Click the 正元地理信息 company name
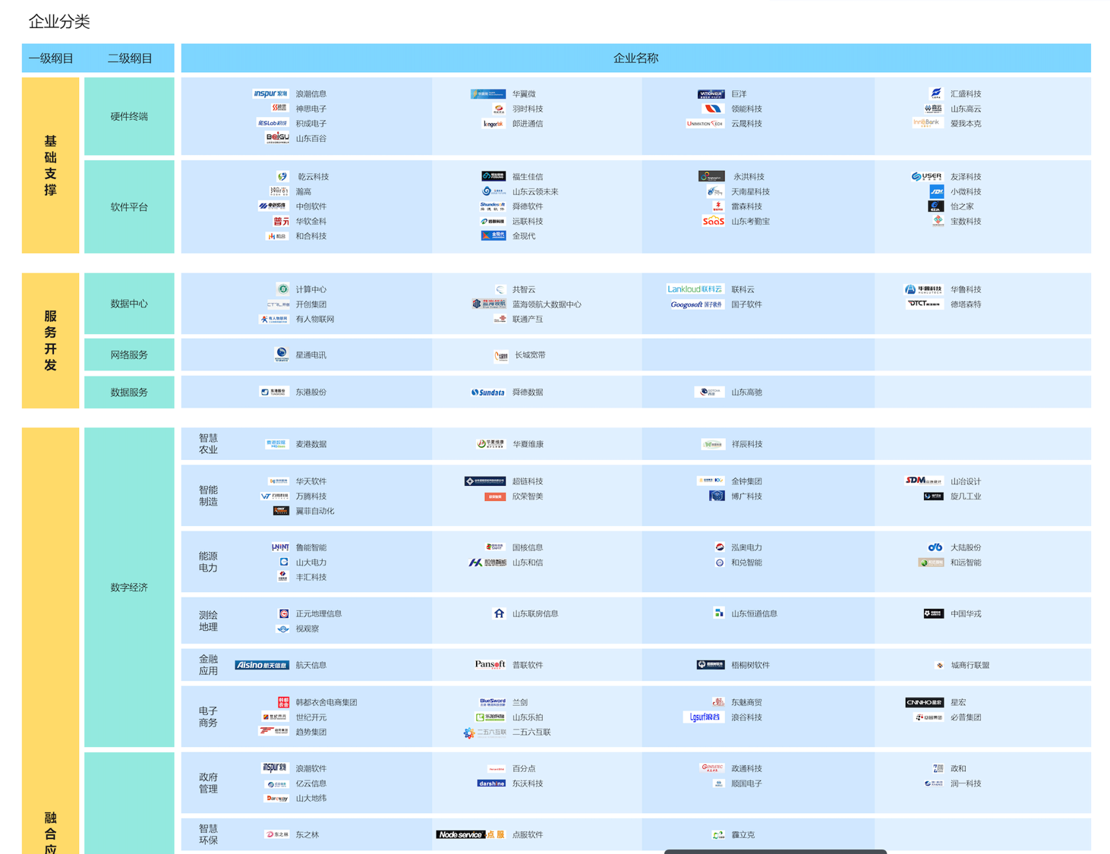The image size is (1110, 854). [318, 613]
